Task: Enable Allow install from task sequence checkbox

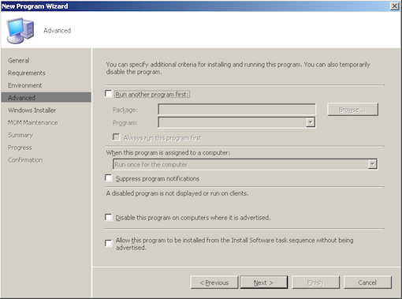Action: point(108,243)
